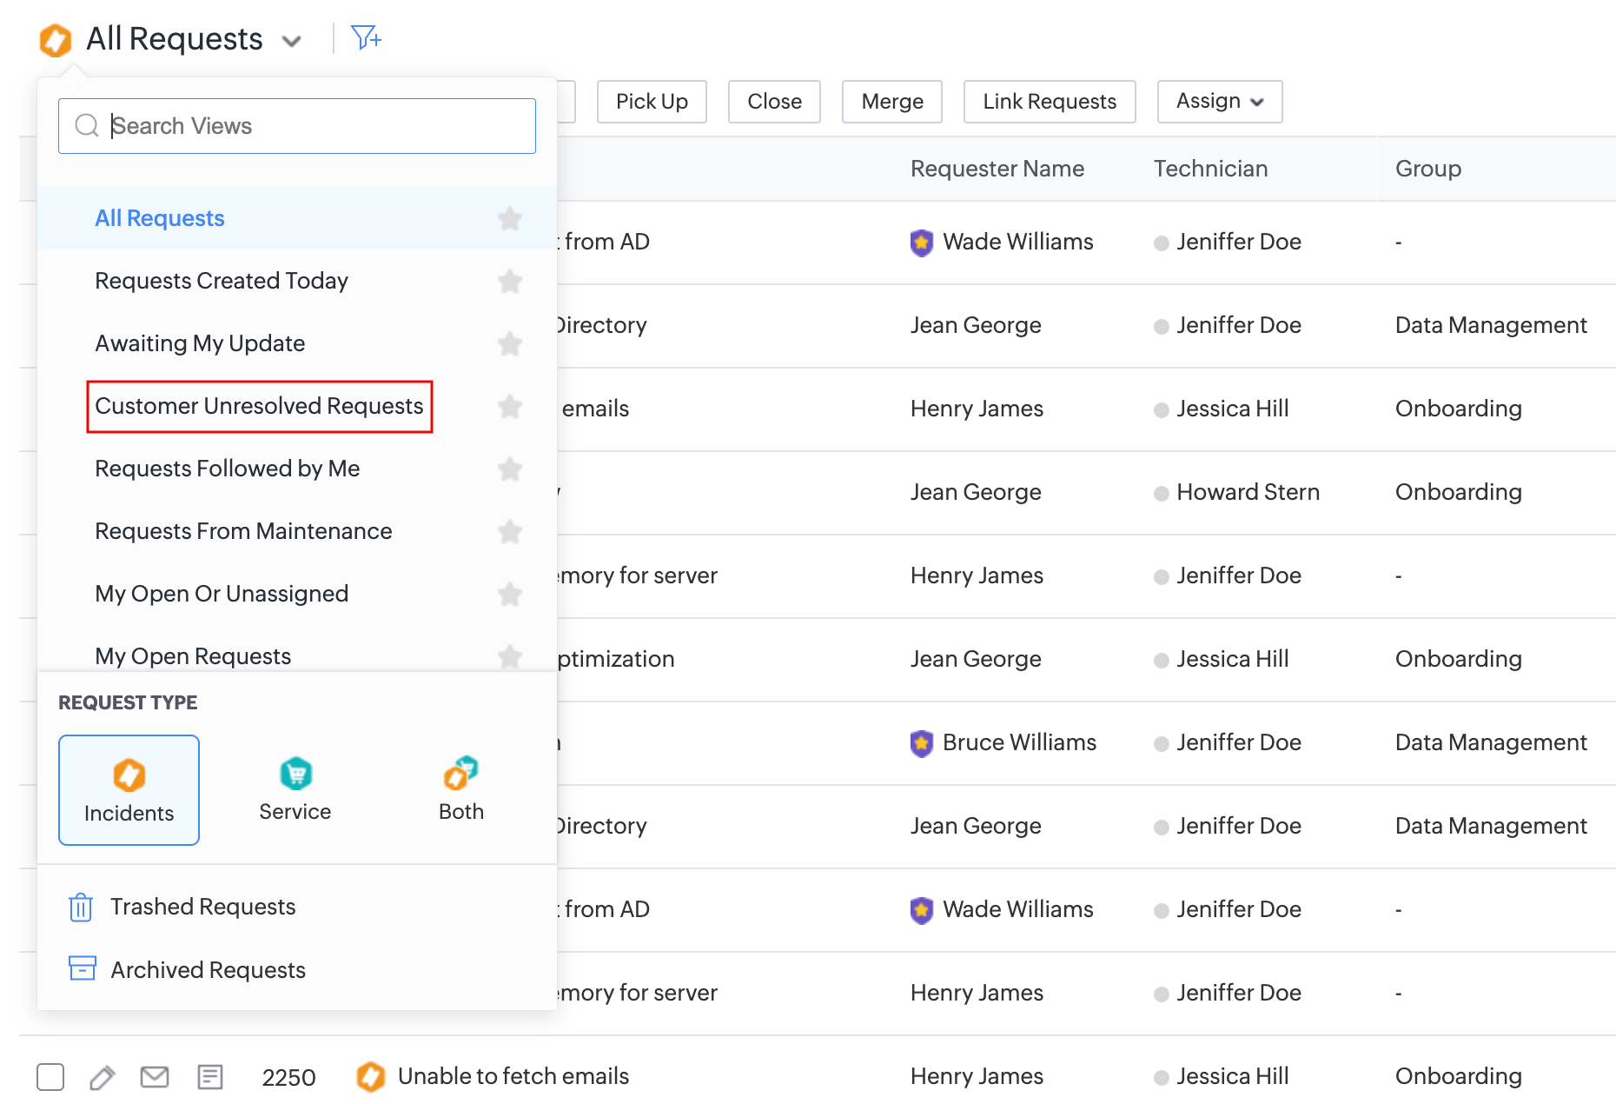Star the Requests Created Today view

510,282
